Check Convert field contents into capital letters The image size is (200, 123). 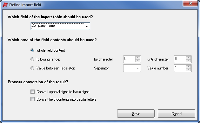point(32,99)
